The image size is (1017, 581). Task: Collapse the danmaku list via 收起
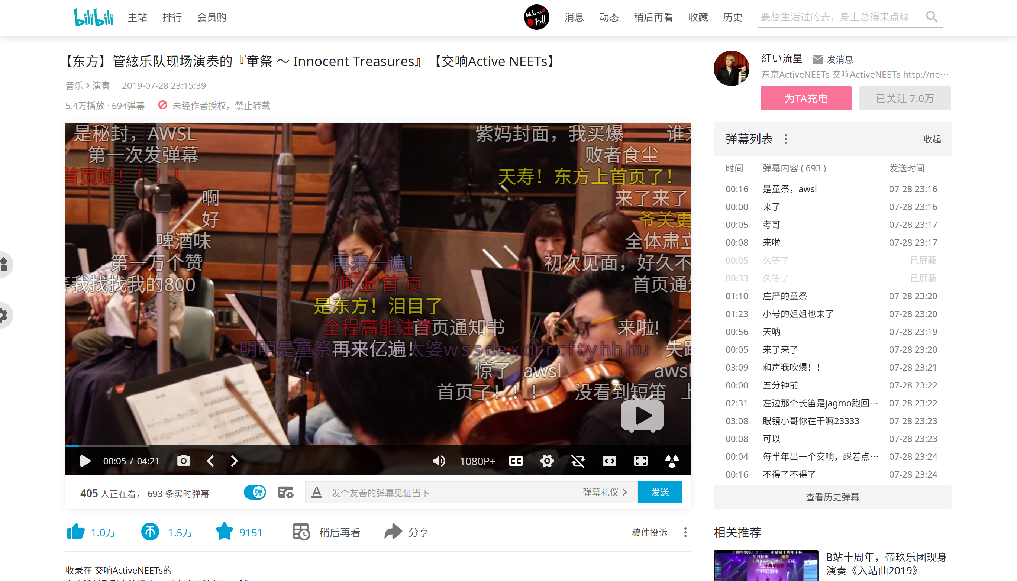click(x=932, y=139)
